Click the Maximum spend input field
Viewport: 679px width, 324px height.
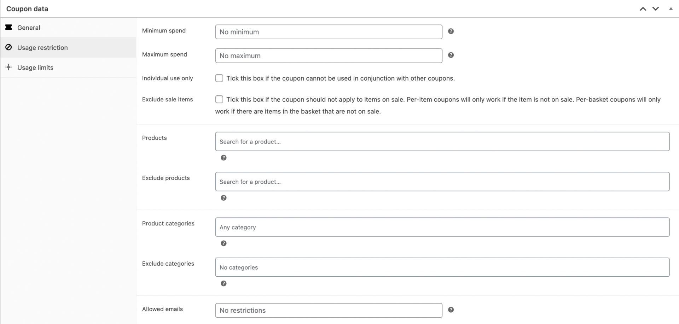329,56
